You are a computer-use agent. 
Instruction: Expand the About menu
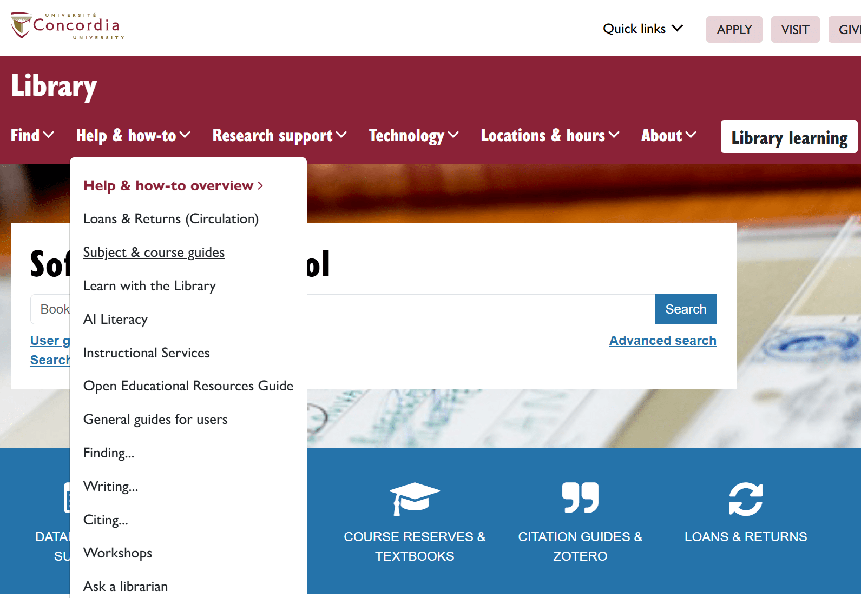click(669, 135)
